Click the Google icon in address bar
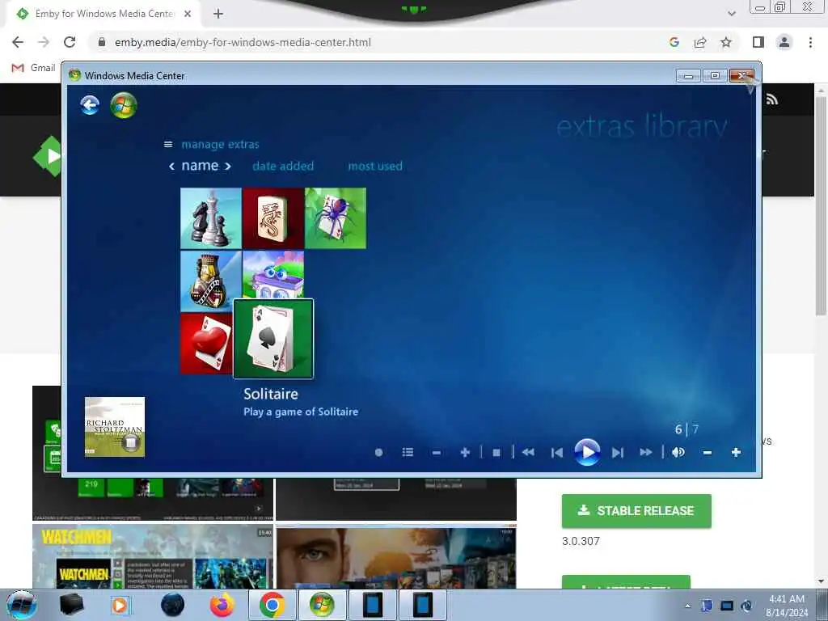 (674, 42)
